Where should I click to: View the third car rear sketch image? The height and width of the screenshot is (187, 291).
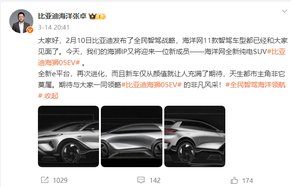click(195, 136)
